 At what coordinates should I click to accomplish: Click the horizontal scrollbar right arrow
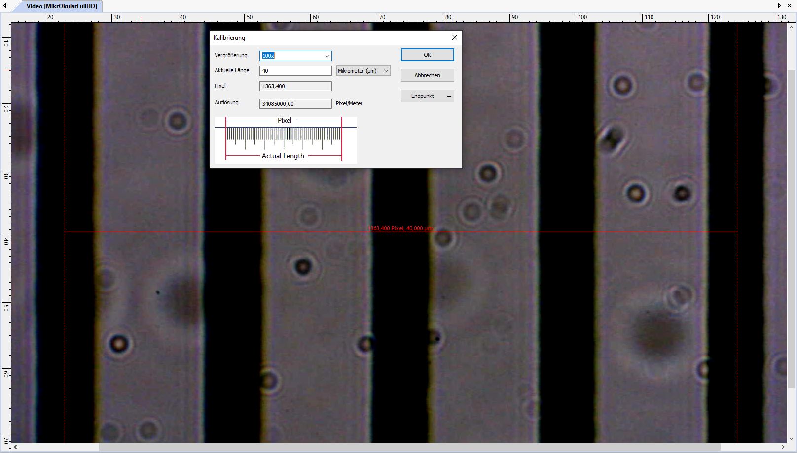[x=783, y=447]
